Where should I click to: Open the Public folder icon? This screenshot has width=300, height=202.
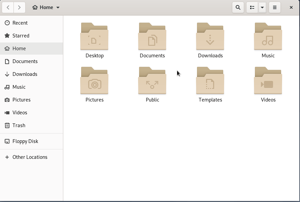coord(152,81)
